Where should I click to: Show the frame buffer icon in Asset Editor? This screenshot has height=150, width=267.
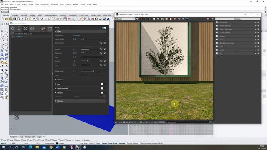click(50, 29)
